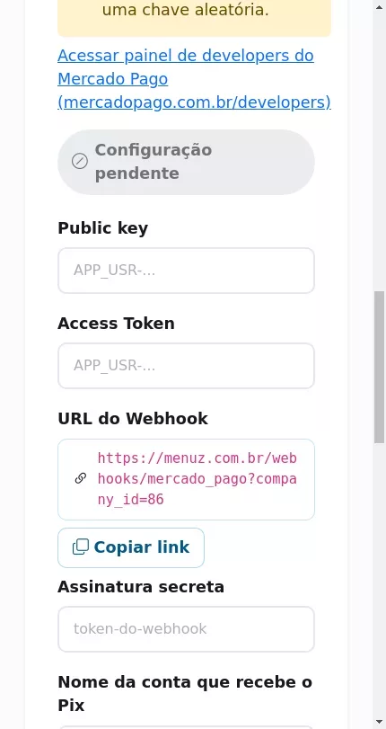Click the copy icon in Copiar link button
This screenshot has width=386, height=729.
(x=81, y=547)
